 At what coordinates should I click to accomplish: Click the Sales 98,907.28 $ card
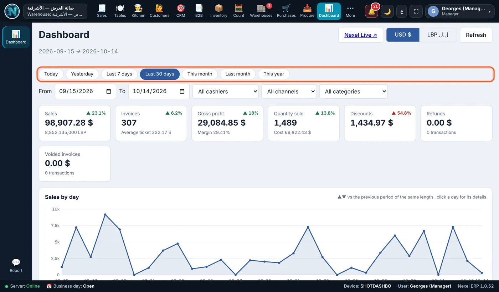click(75, 123)
